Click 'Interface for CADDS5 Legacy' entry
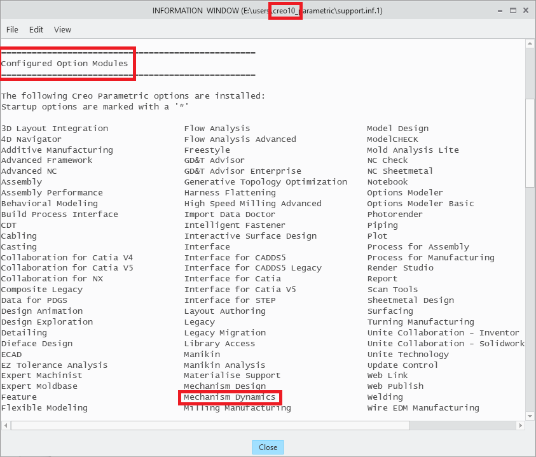This screenshot has width=536, height=457. tap(252, 268)
